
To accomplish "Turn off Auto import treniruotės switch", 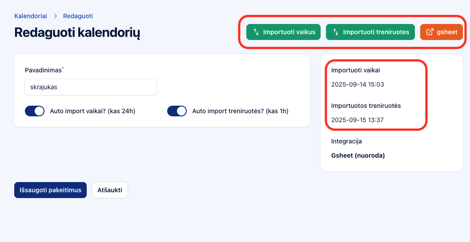I will coord(177,111).
